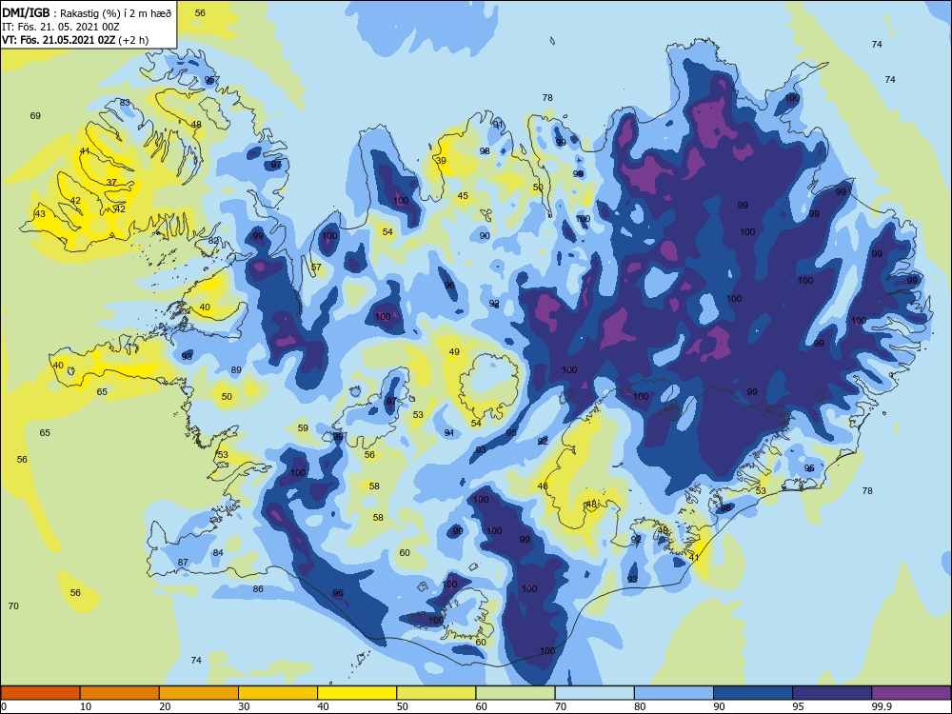
Task: Click the 'IT: Fös. 21. 05. 2021 00Z' line
Action: pos(61,27)
